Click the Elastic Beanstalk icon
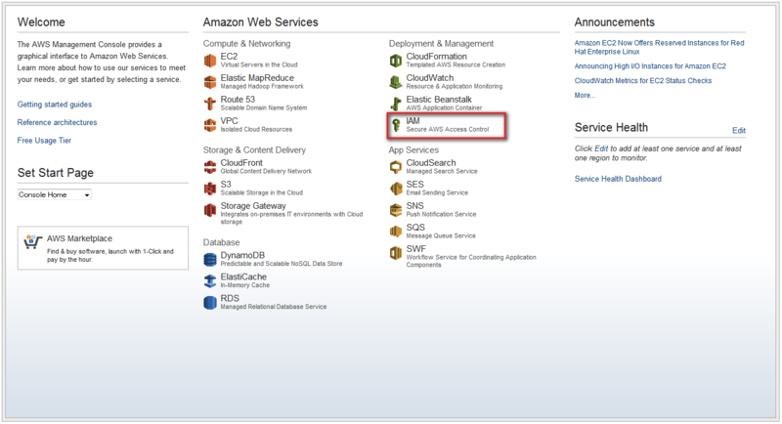782x424 pixels. click(396, 104)
